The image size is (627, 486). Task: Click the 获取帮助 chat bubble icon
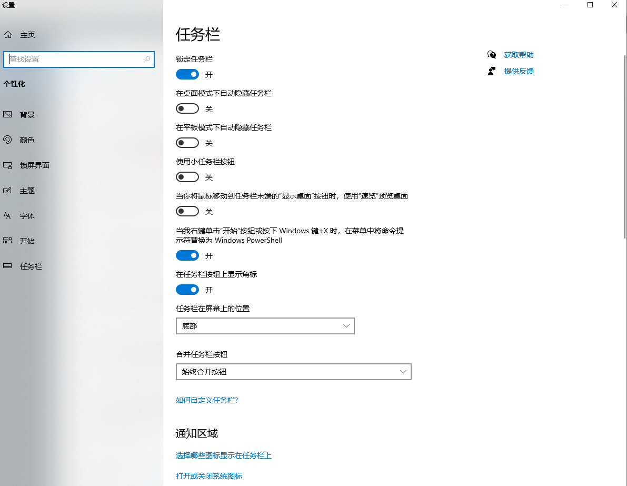pyautogui.click(x=492, y=55)
